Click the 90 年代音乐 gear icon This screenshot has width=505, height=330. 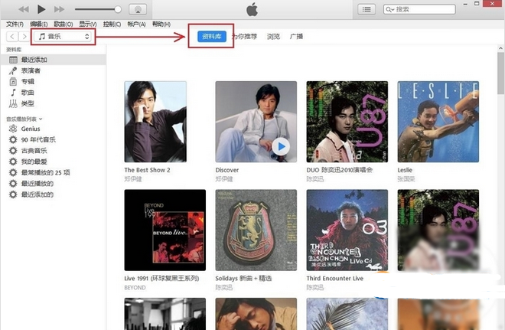13,139
